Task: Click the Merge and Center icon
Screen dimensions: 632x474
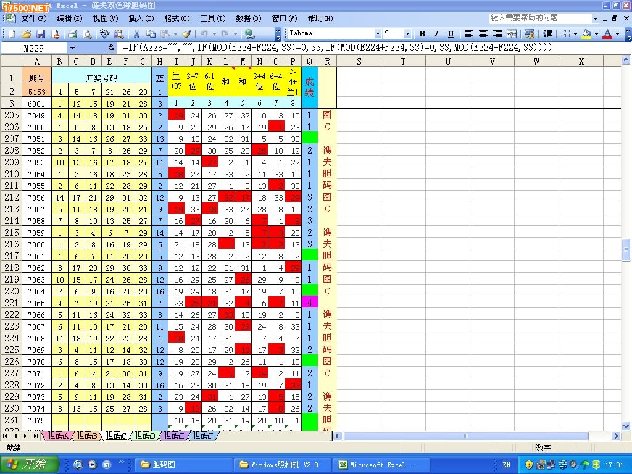Action: point(512,34)
